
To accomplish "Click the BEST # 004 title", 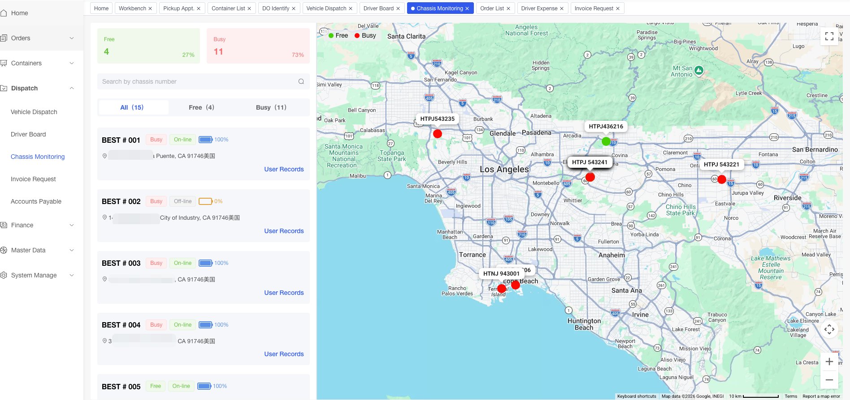I will click(121, 325).
